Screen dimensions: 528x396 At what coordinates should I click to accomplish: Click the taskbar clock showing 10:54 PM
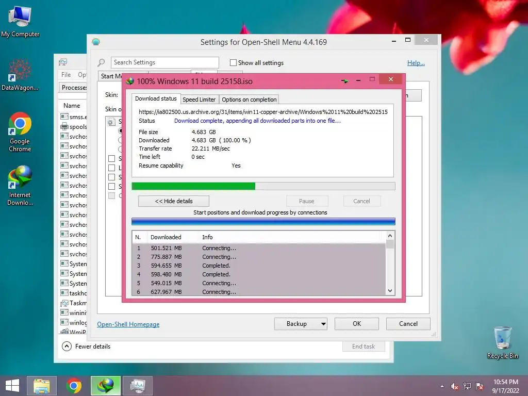coord(505,386)
